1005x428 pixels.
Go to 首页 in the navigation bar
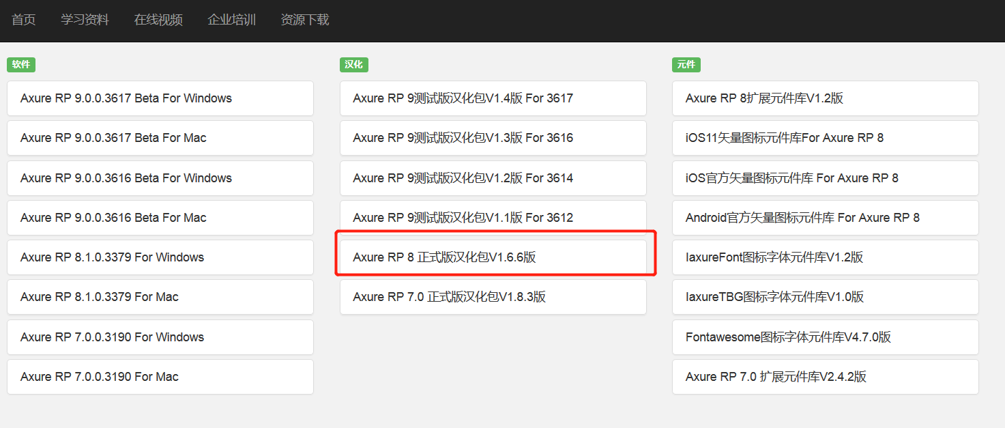[24, 20]
